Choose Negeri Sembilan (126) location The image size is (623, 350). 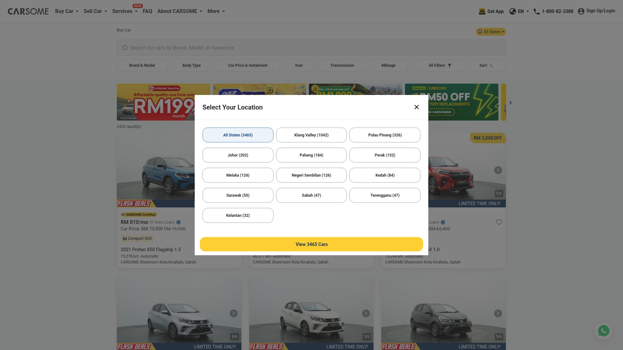pyautogui.click(x=311, y=175)
